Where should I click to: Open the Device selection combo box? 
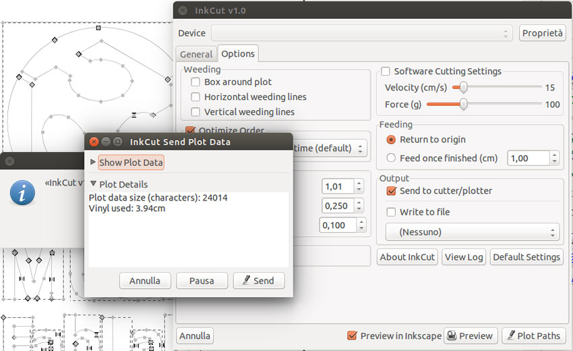coord(361,33)
